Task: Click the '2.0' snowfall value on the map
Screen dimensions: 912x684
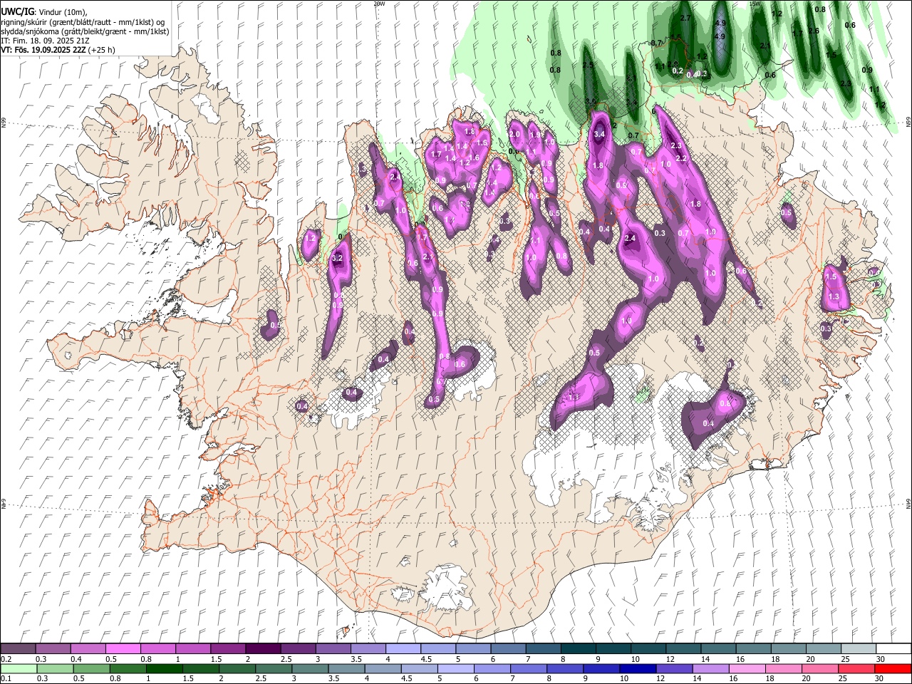Action: 514,134
